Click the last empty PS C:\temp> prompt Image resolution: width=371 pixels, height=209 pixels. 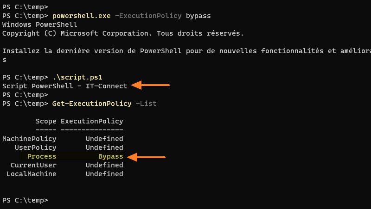(25, 200)
